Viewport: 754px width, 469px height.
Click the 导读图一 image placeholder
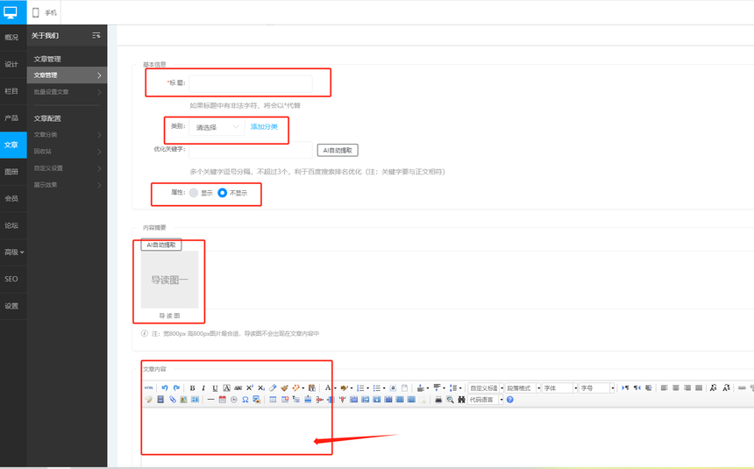[169, 280]
